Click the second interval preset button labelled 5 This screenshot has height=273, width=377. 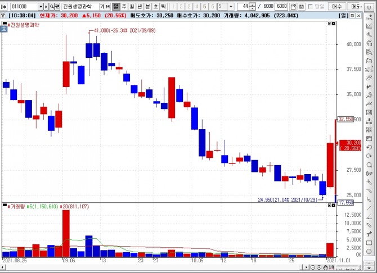coord(205,7)
